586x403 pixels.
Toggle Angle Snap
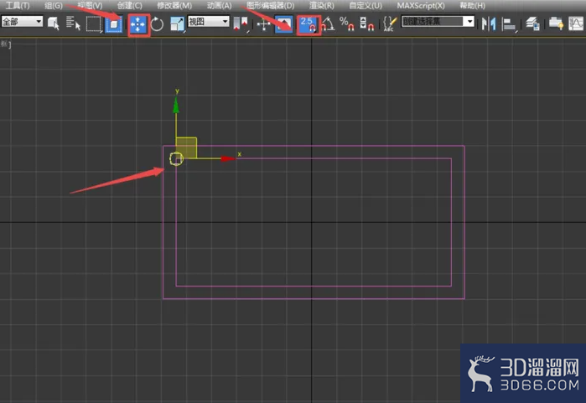[328, 24]
